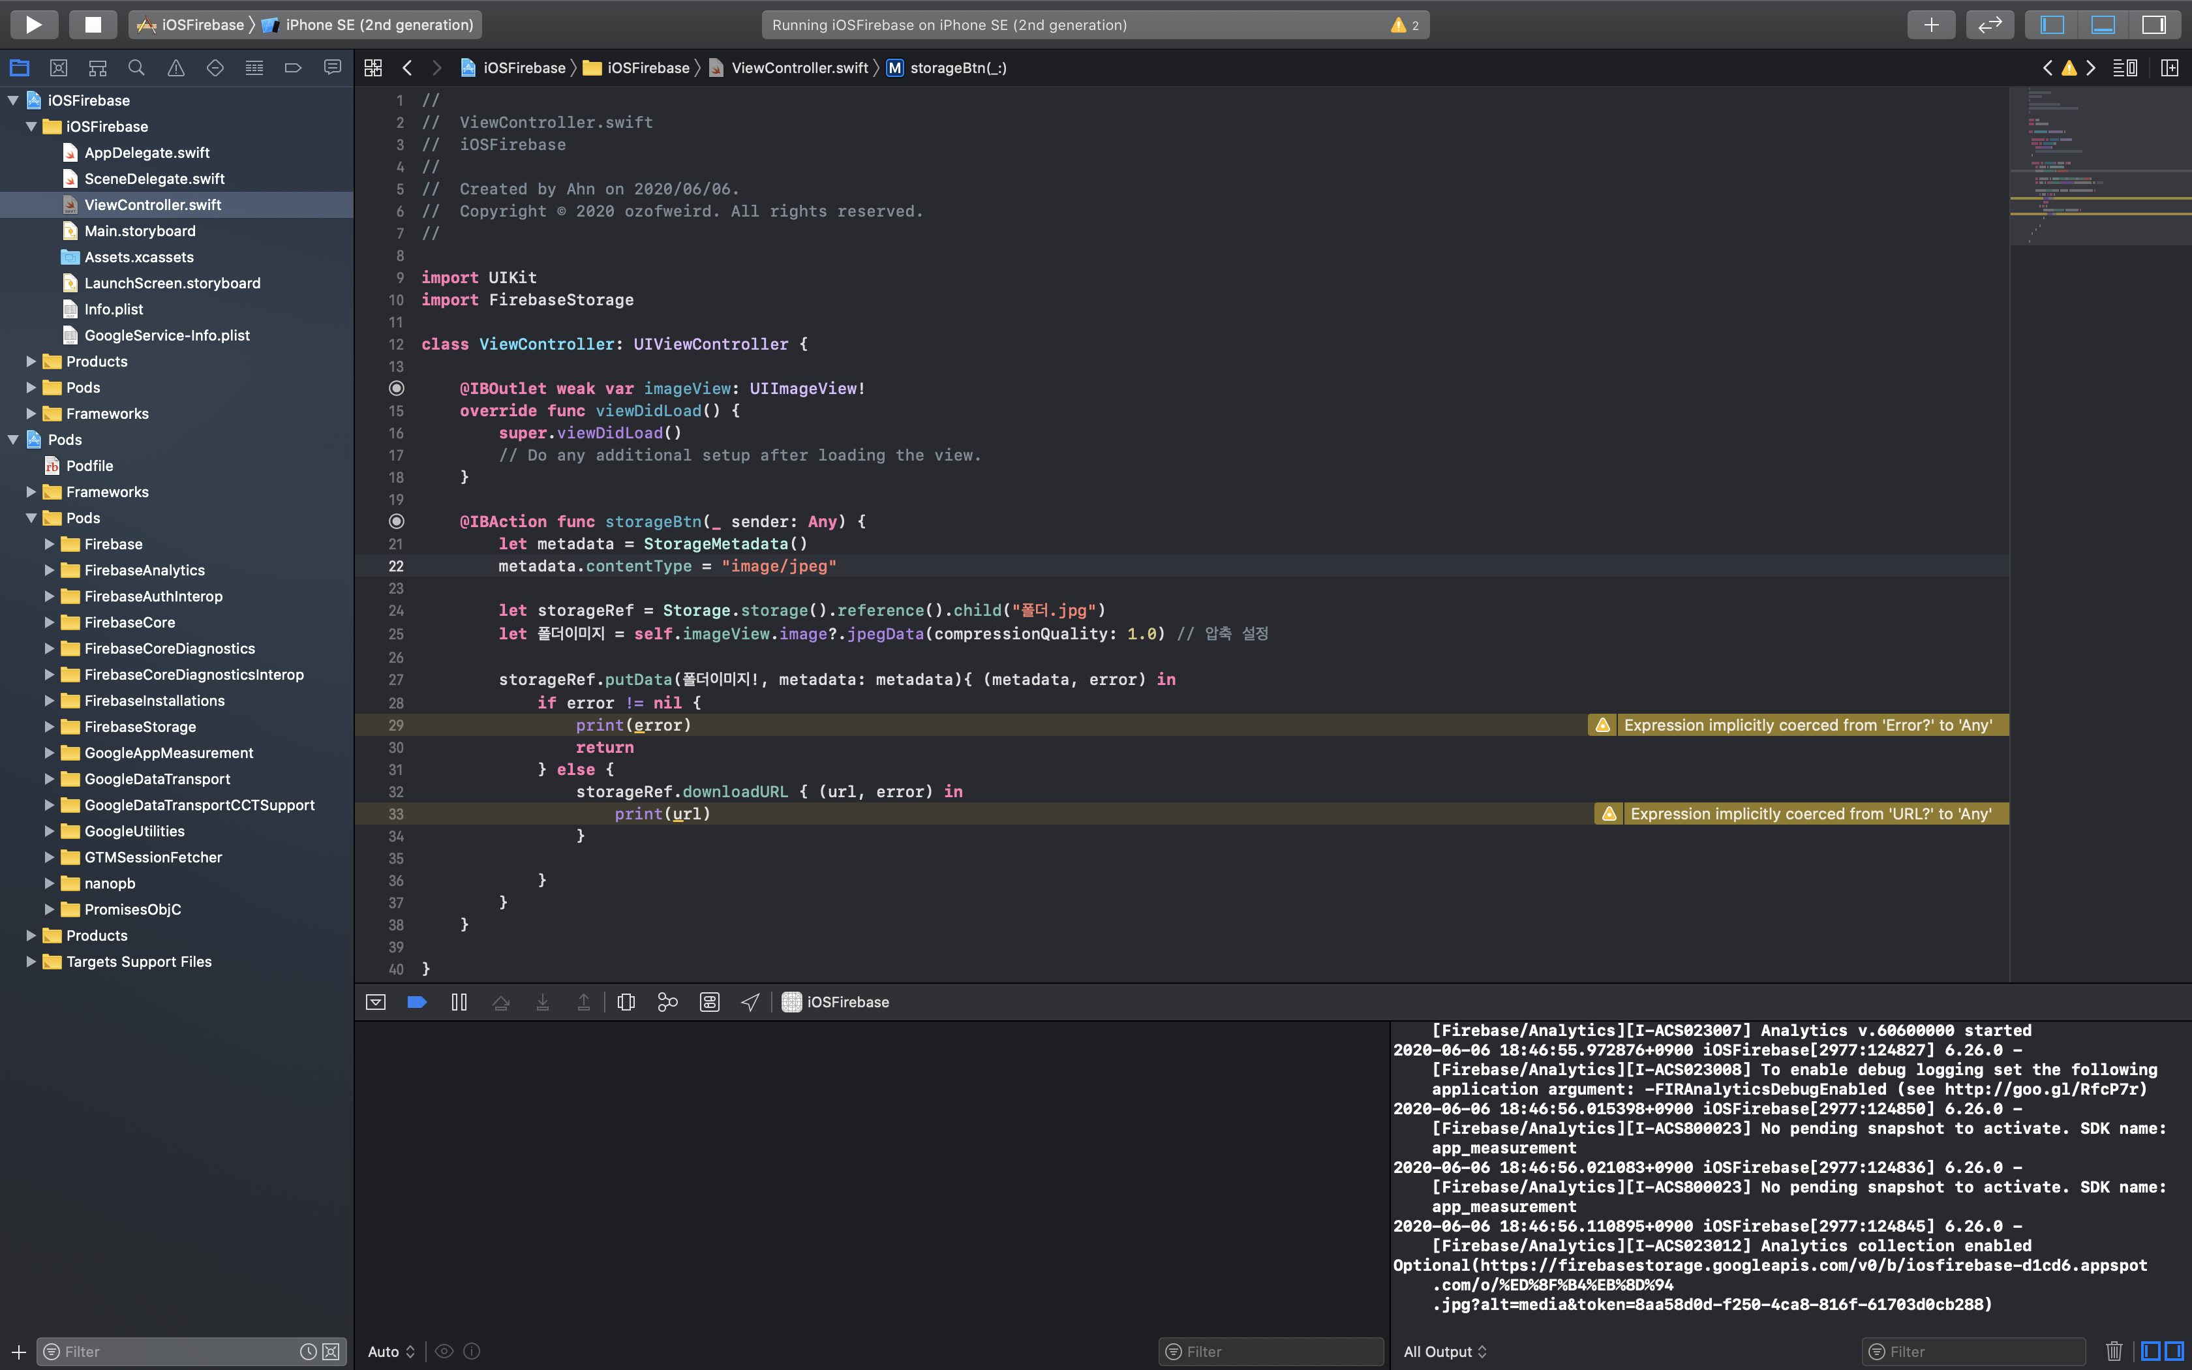Click the Debug View Hierarchy icon

pyautogui.click(x=626, y=1002)
